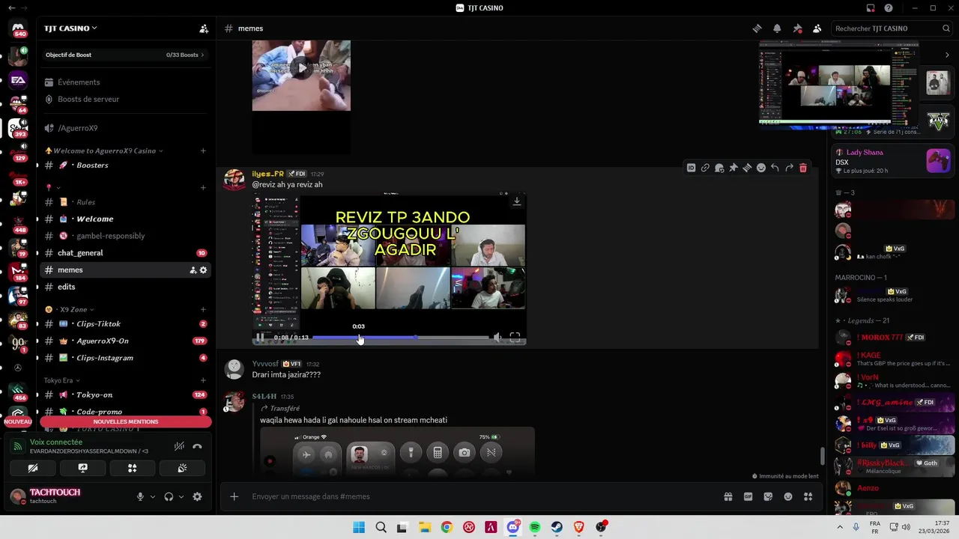Mute the microphone

140,496
